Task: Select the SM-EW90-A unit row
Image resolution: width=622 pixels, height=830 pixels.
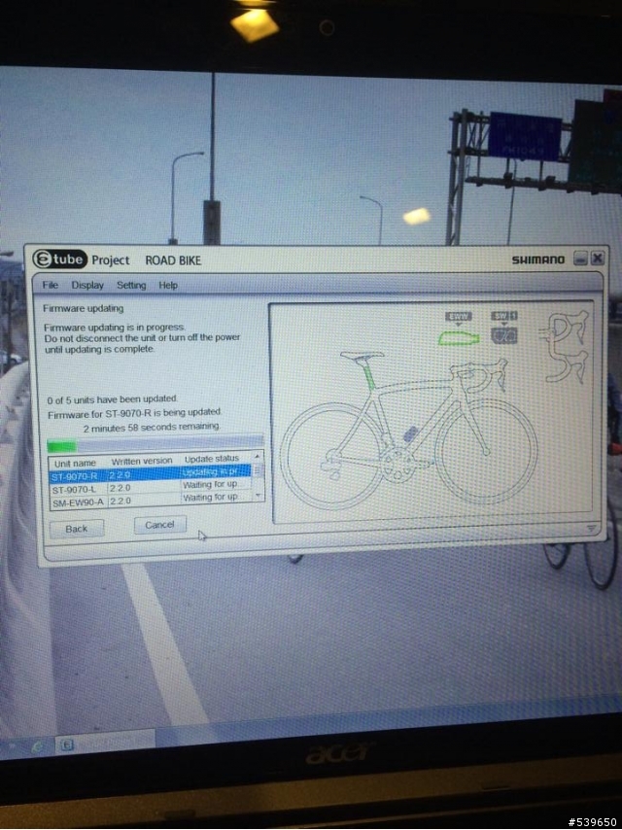Action: (151, 501)
